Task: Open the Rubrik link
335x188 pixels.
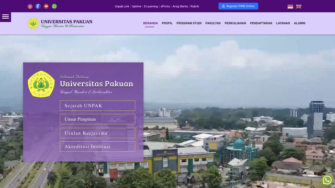Action: 195,6
